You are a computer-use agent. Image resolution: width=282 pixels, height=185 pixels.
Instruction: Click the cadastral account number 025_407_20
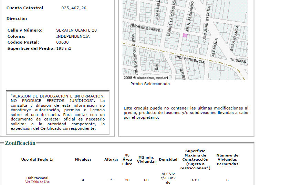coord(74,8)
